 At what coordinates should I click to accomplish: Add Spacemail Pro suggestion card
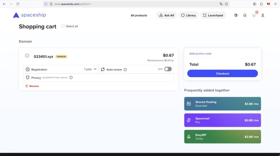pyautogui.click(x=223, y=120)
